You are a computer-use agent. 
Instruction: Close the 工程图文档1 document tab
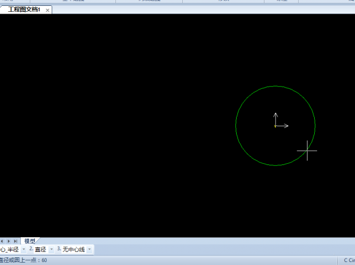(48, 10)
